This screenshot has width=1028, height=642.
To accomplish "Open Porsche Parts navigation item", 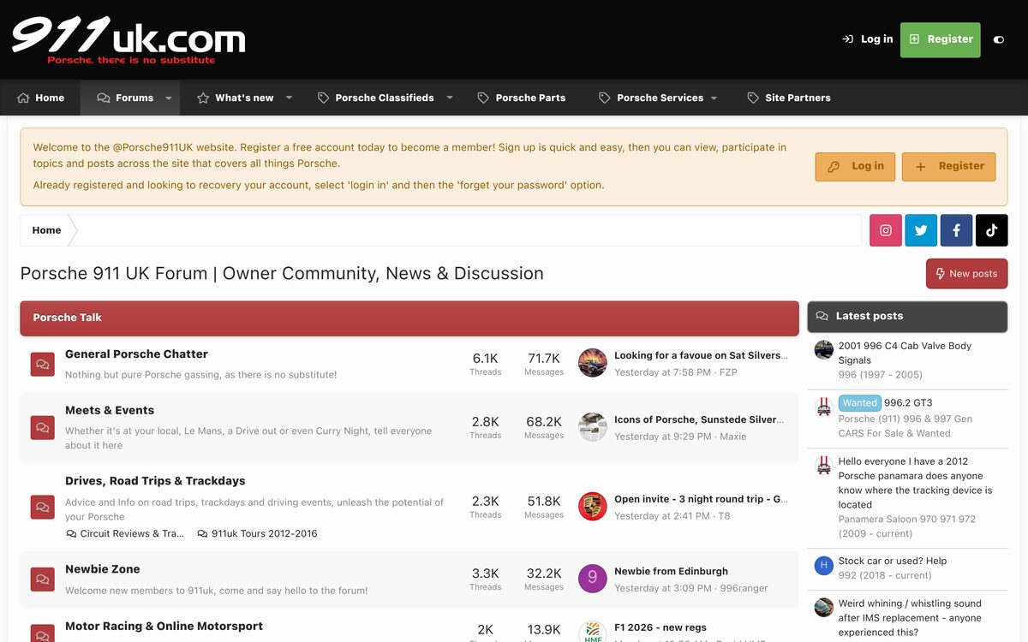I will [x=522, y=98].
